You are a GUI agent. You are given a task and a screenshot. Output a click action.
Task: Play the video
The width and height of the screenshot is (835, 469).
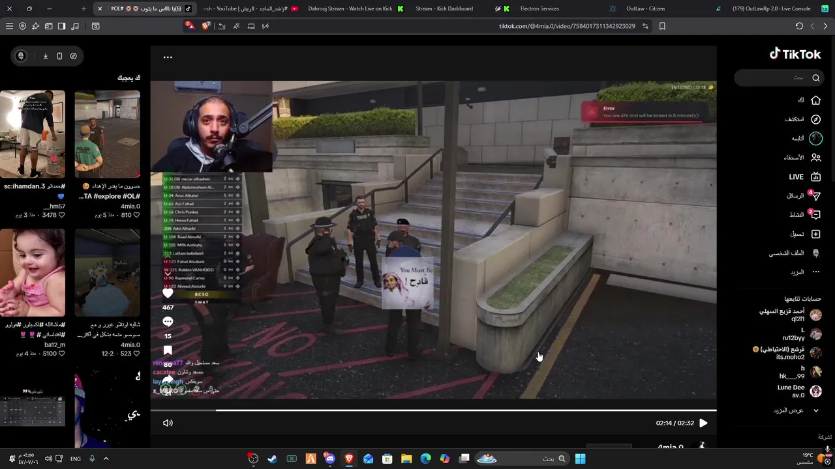click(x=703, y=423)
